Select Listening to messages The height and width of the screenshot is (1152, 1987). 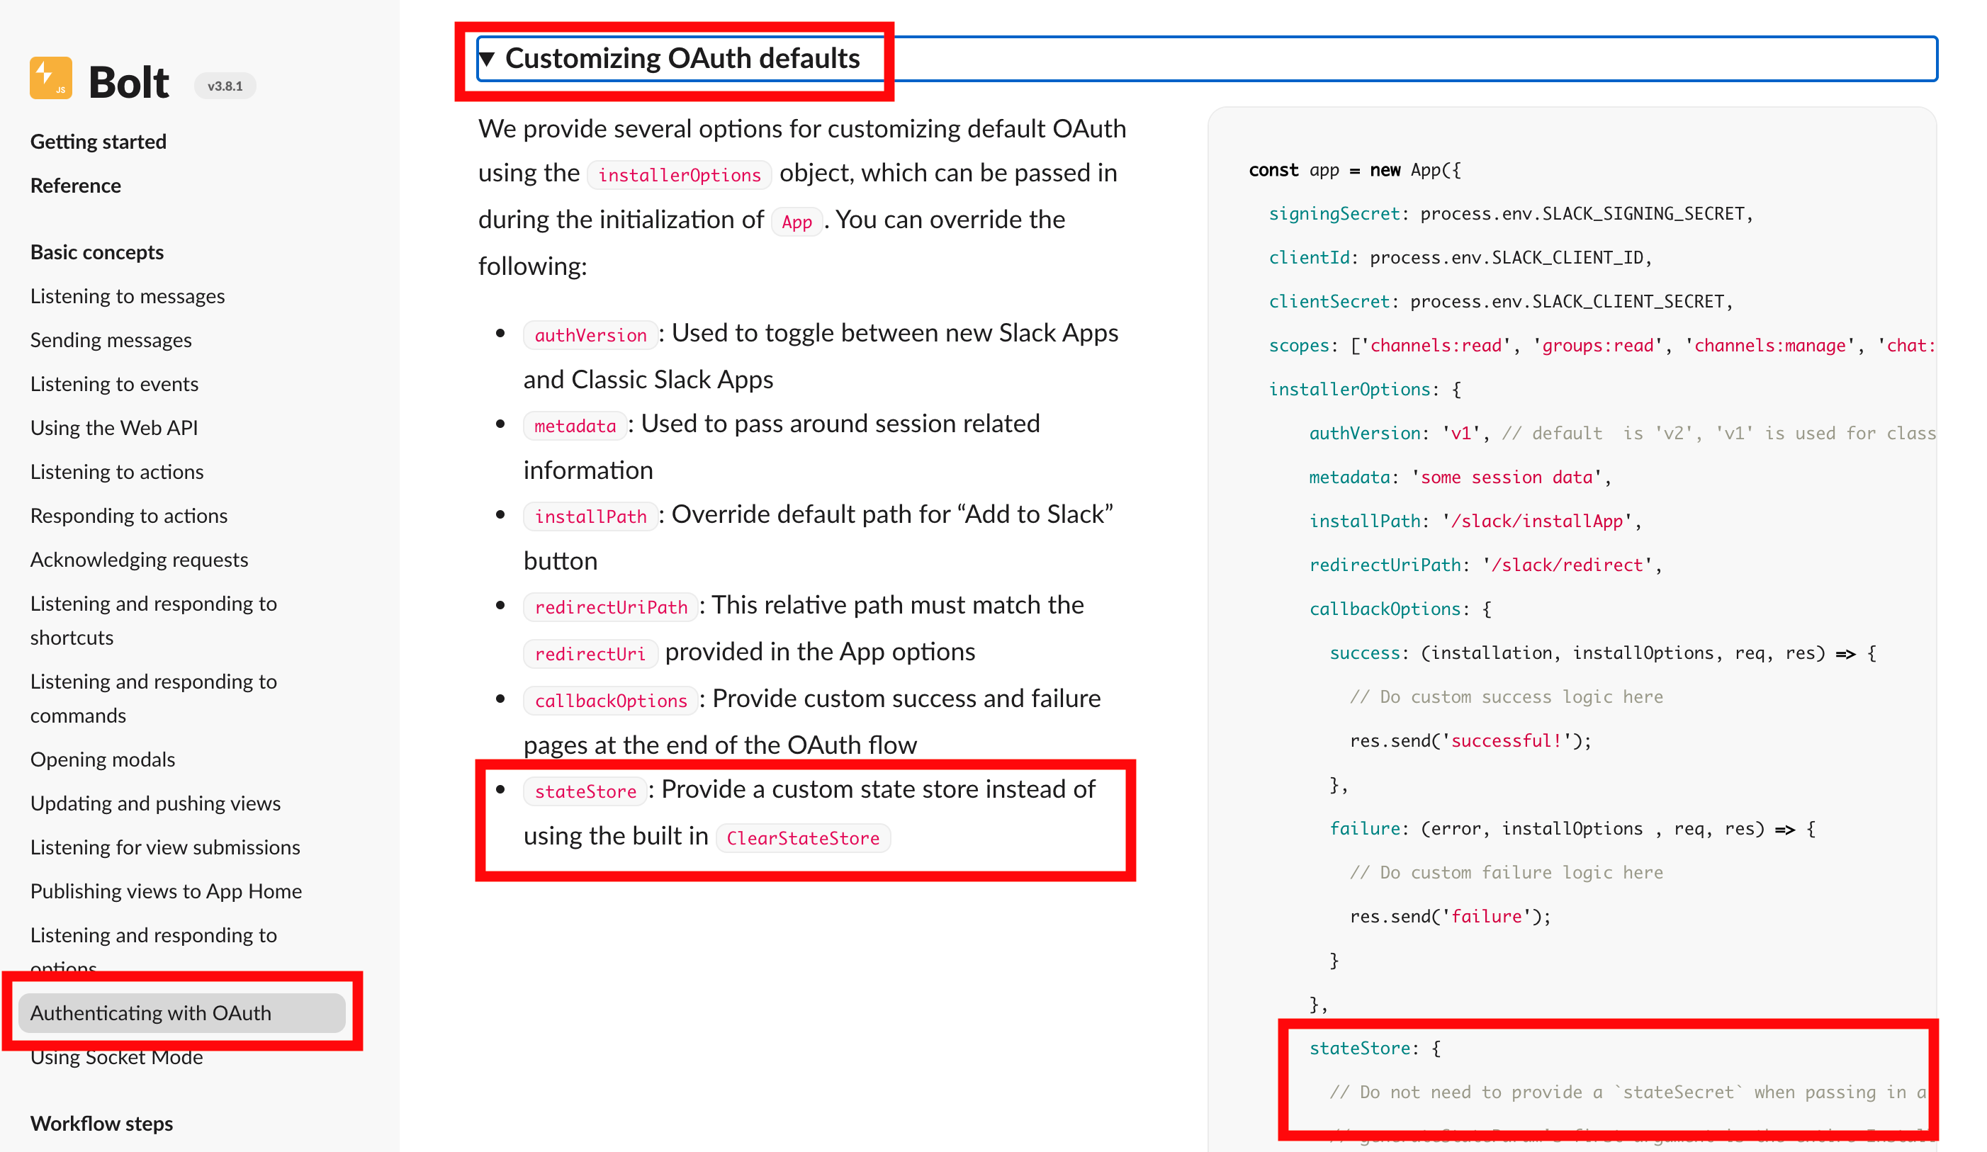(127, 295)
